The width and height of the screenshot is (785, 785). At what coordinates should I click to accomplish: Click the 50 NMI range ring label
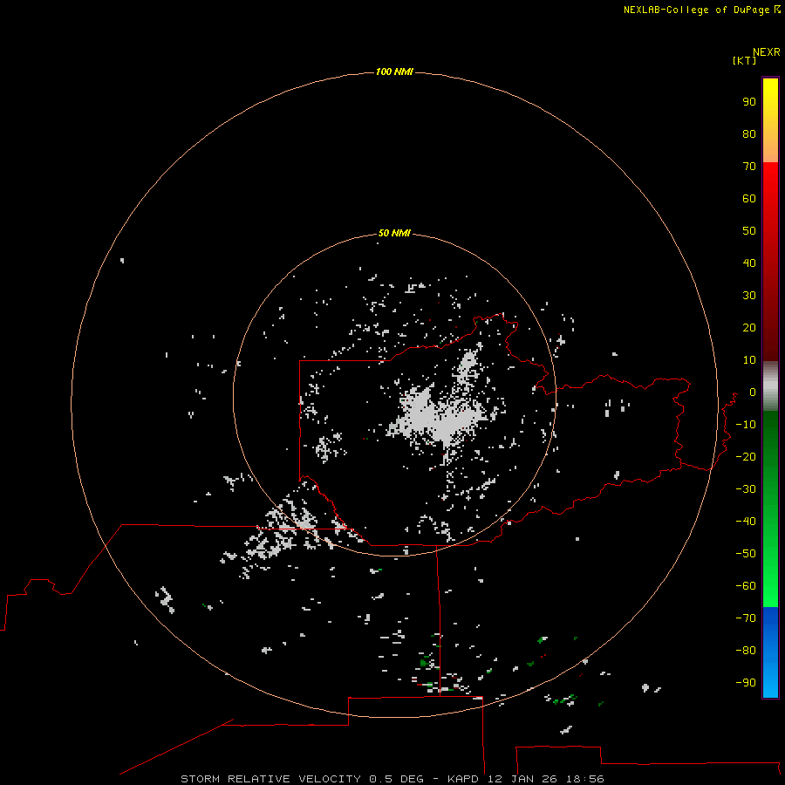coord(394,233)
